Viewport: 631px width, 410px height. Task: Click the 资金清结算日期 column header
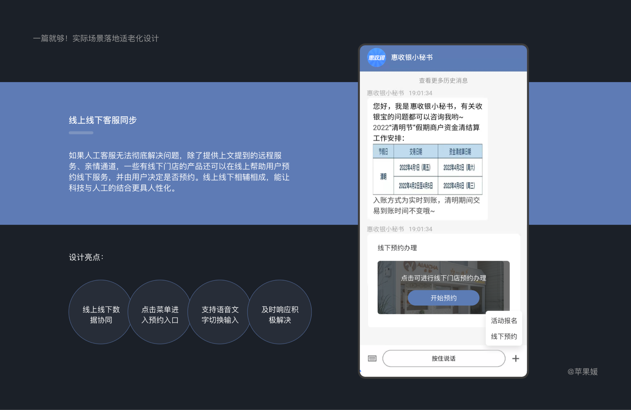[x=460, y=151]
